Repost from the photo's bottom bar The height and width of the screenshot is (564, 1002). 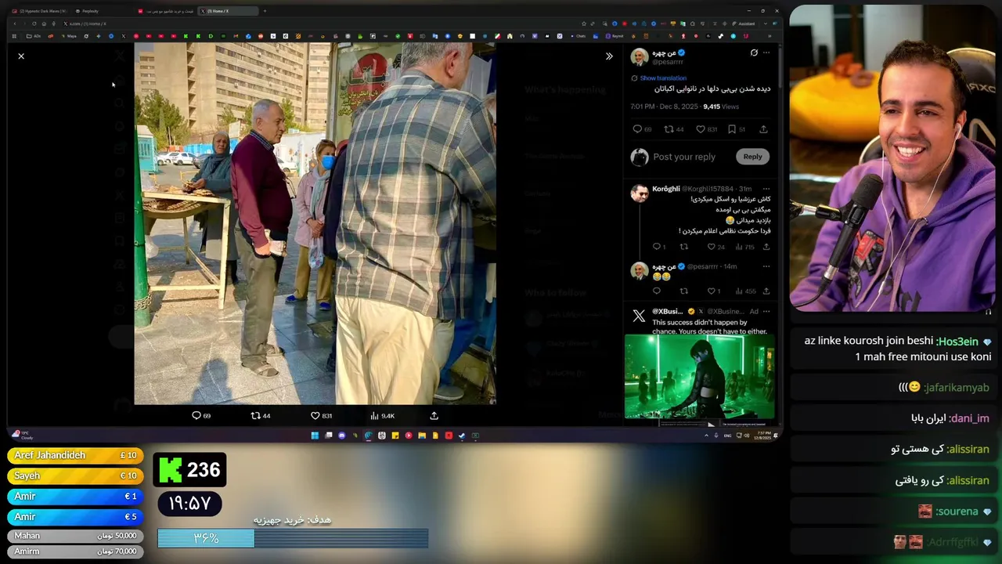click(260, 416)
